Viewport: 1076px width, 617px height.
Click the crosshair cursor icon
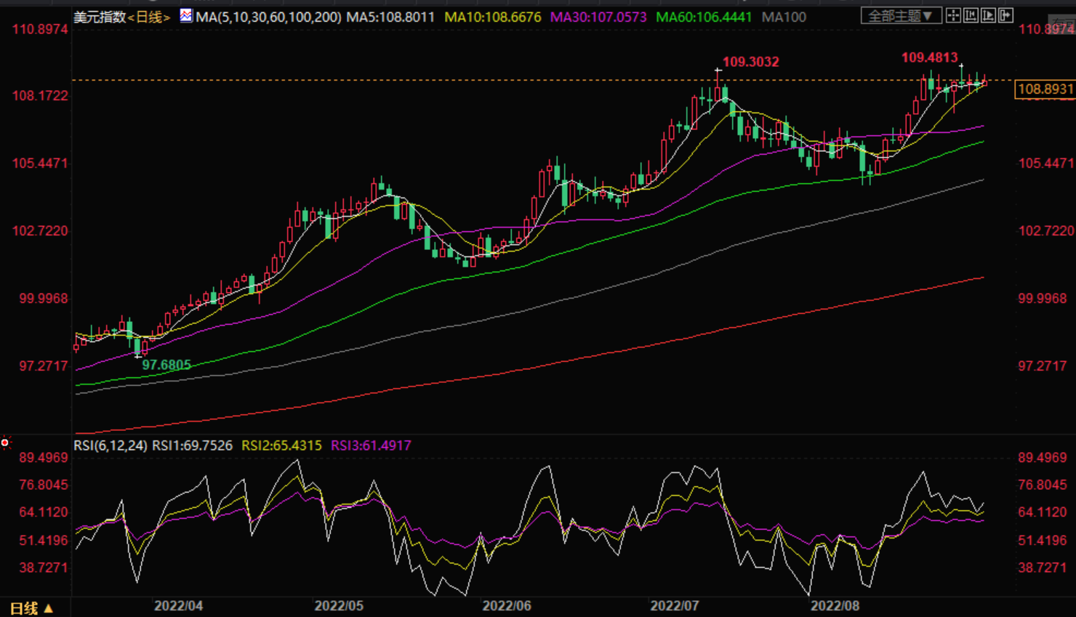[x=953, y=15]
